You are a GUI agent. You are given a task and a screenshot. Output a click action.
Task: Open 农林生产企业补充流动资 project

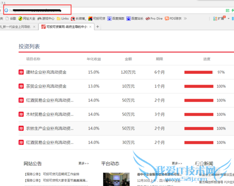(x=50, y=129)
